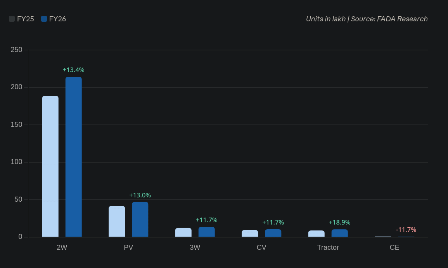The image size is (448, 268).
Task: Toggle the FY26 series legend label
Action: 57,19
